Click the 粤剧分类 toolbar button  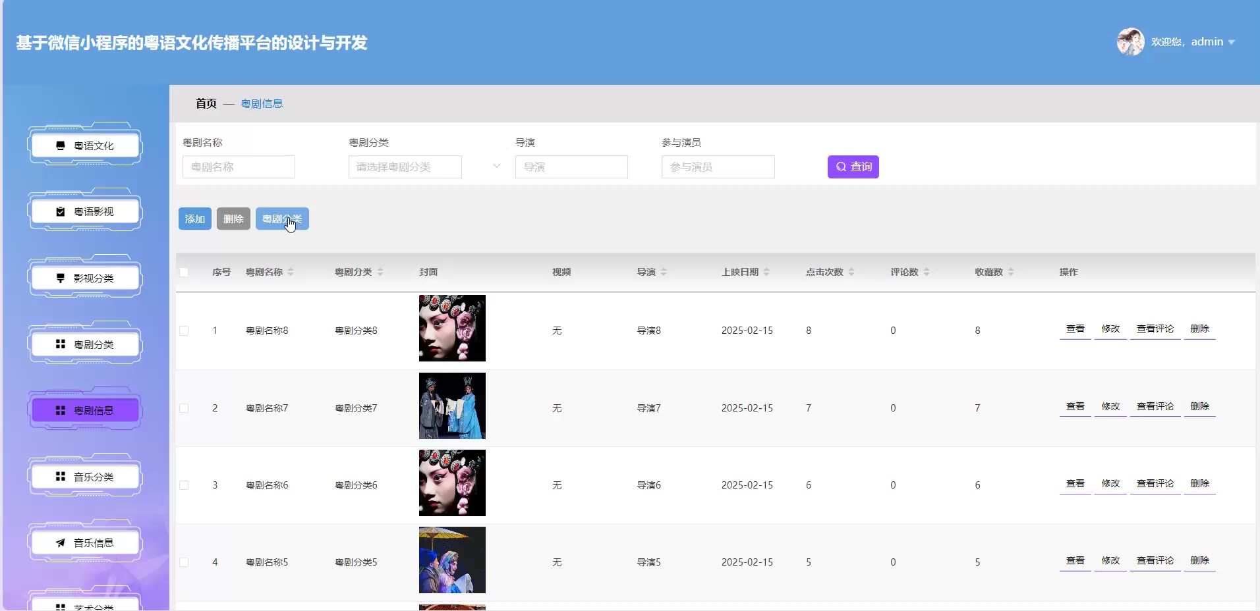point(282,219)
